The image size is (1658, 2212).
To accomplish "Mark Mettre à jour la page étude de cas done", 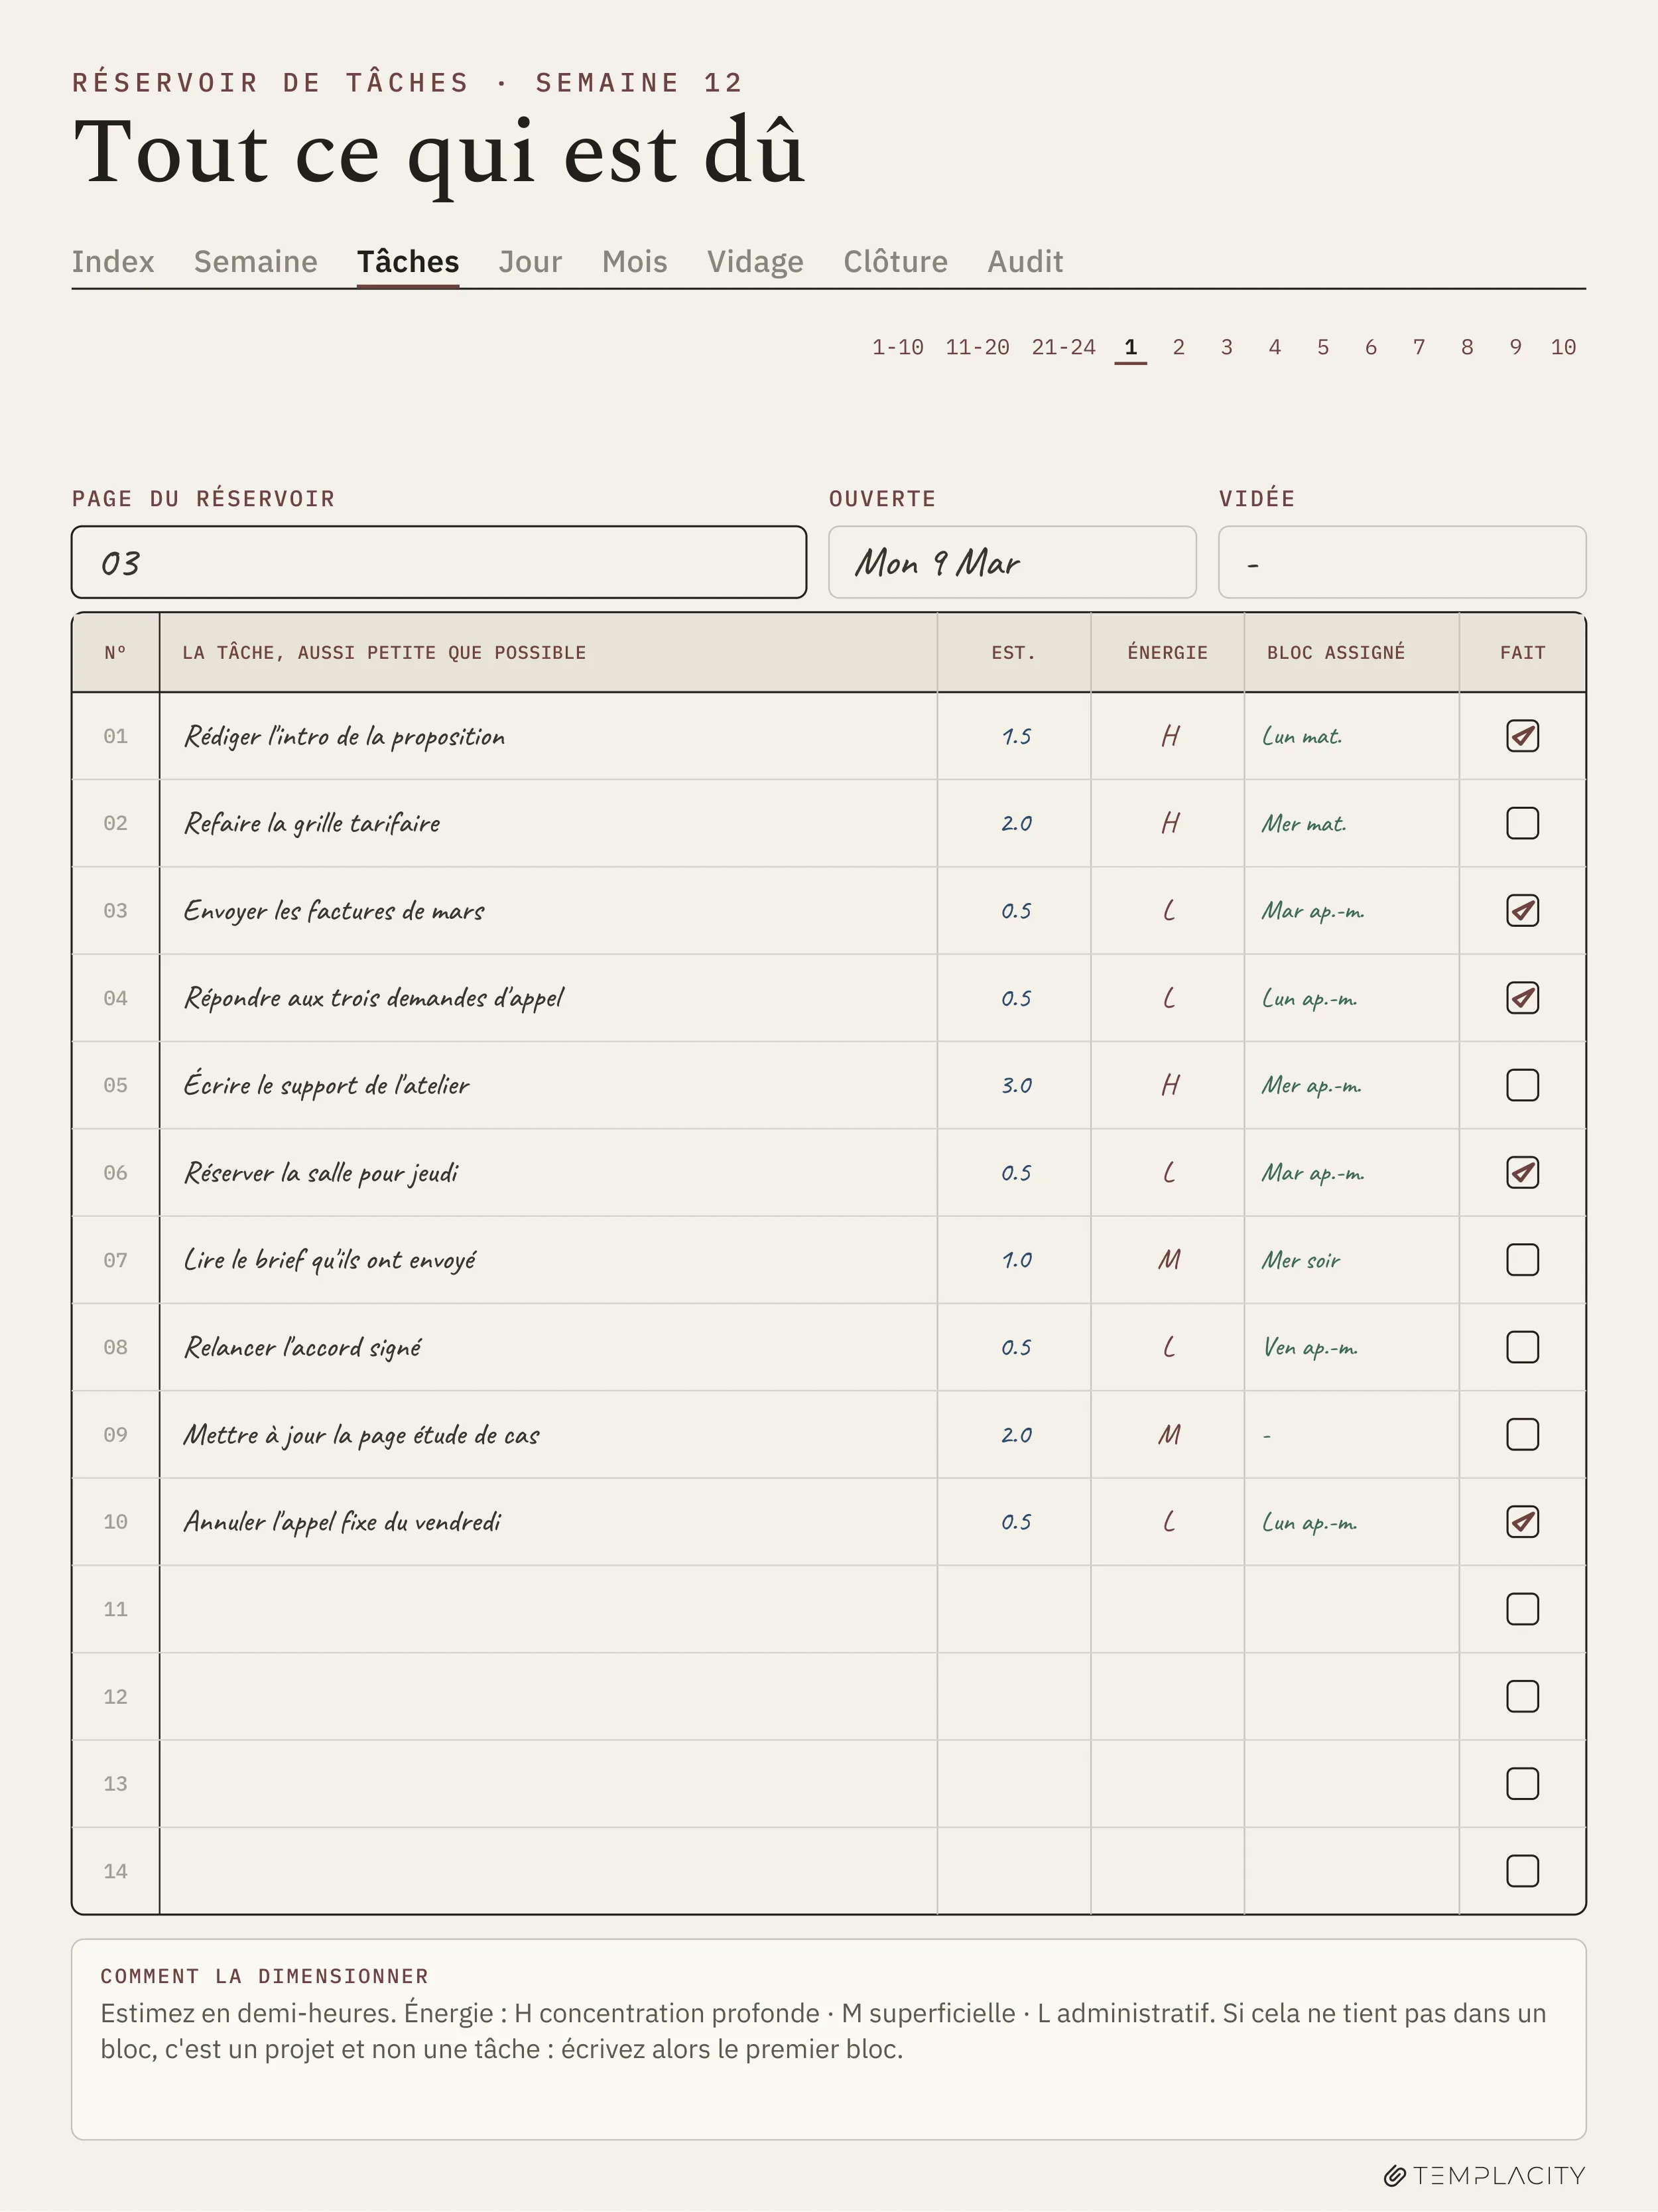I will pyautogui.click(x=1522, y=1434).
